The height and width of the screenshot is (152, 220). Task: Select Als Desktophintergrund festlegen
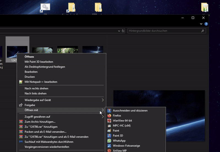click(45, 67)
